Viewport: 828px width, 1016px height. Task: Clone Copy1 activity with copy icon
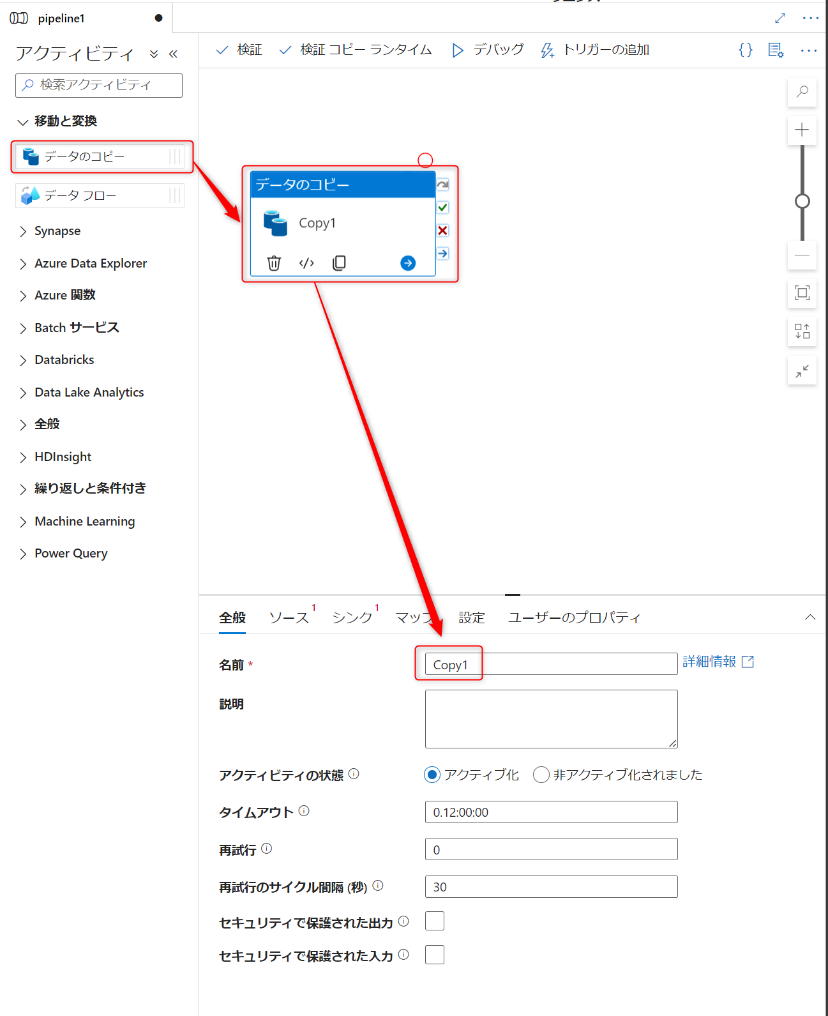339,263
